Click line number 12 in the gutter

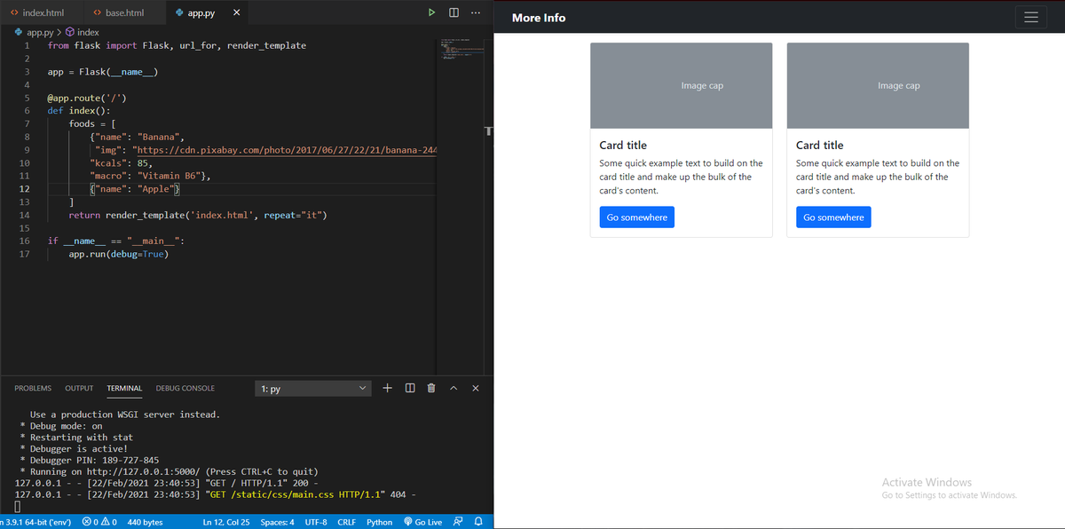coord(24,189)
